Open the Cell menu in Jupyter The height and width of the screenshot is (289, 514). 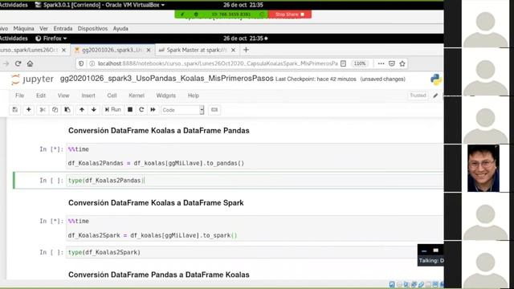112,96
